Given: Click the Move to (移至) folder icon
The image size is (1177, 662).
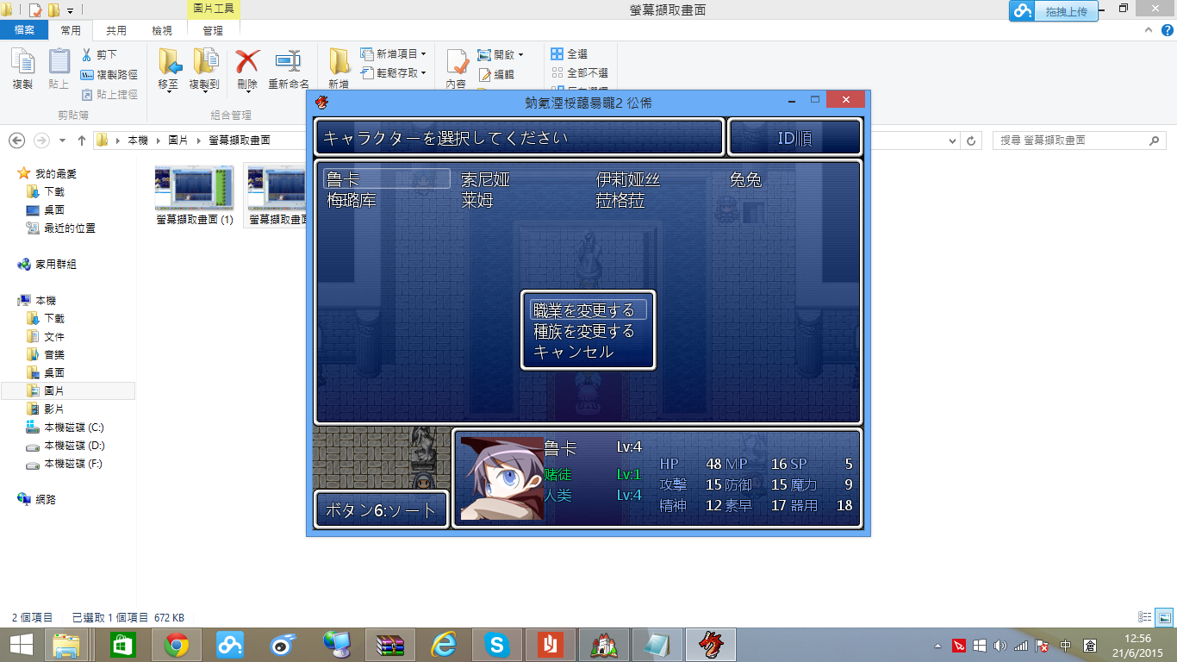Looking at the screenshot, I should (x=169, y=61).
